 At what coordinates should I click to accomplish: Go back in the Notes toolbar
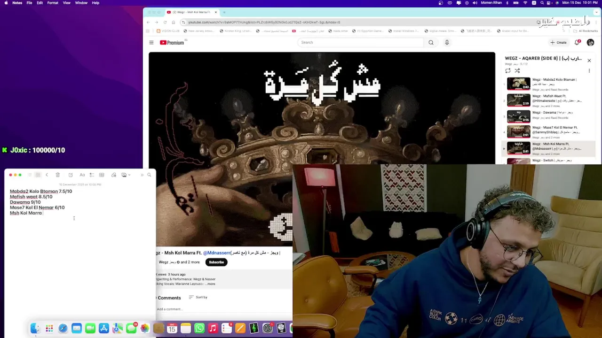[47, 175]
